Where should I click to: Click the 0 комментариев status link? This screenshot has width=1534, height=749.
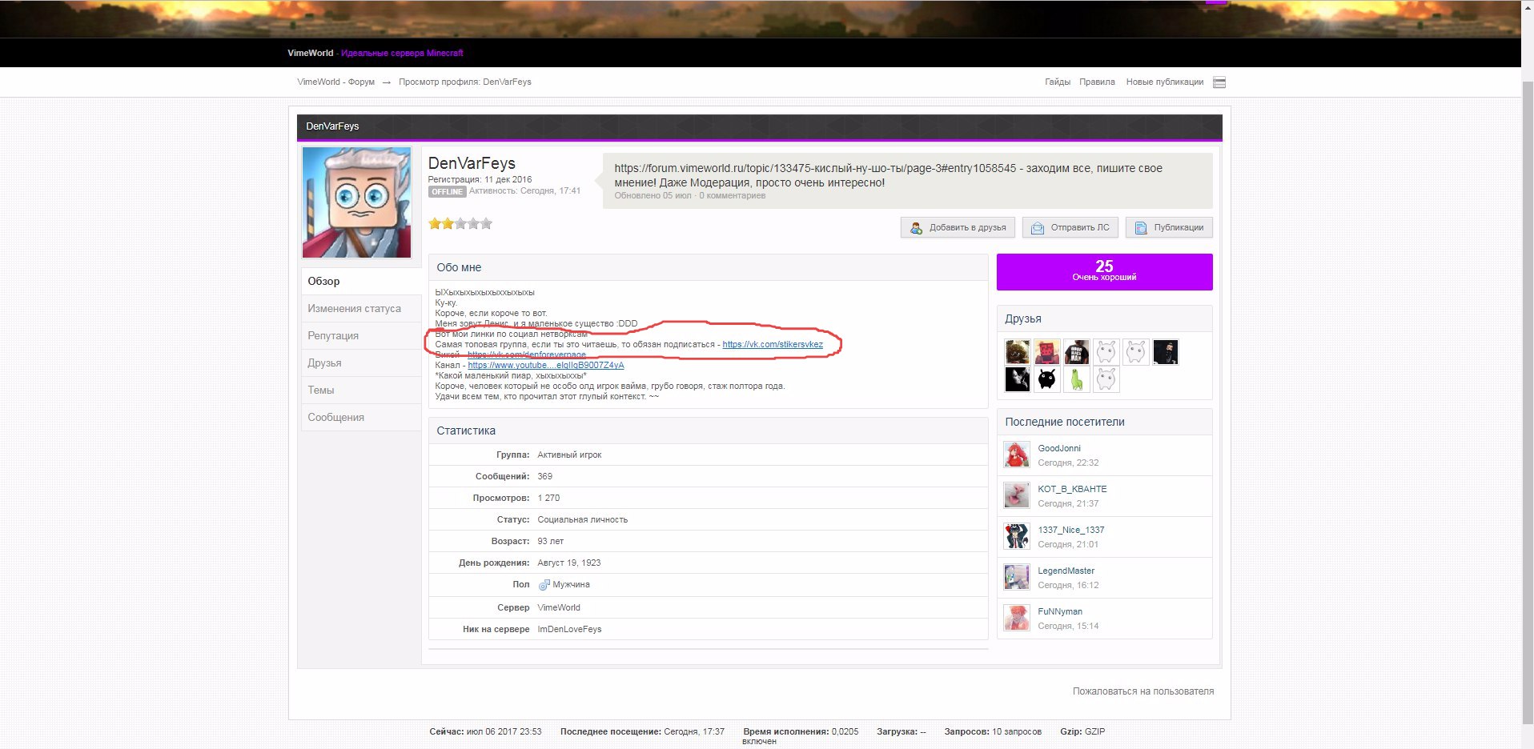732,195
